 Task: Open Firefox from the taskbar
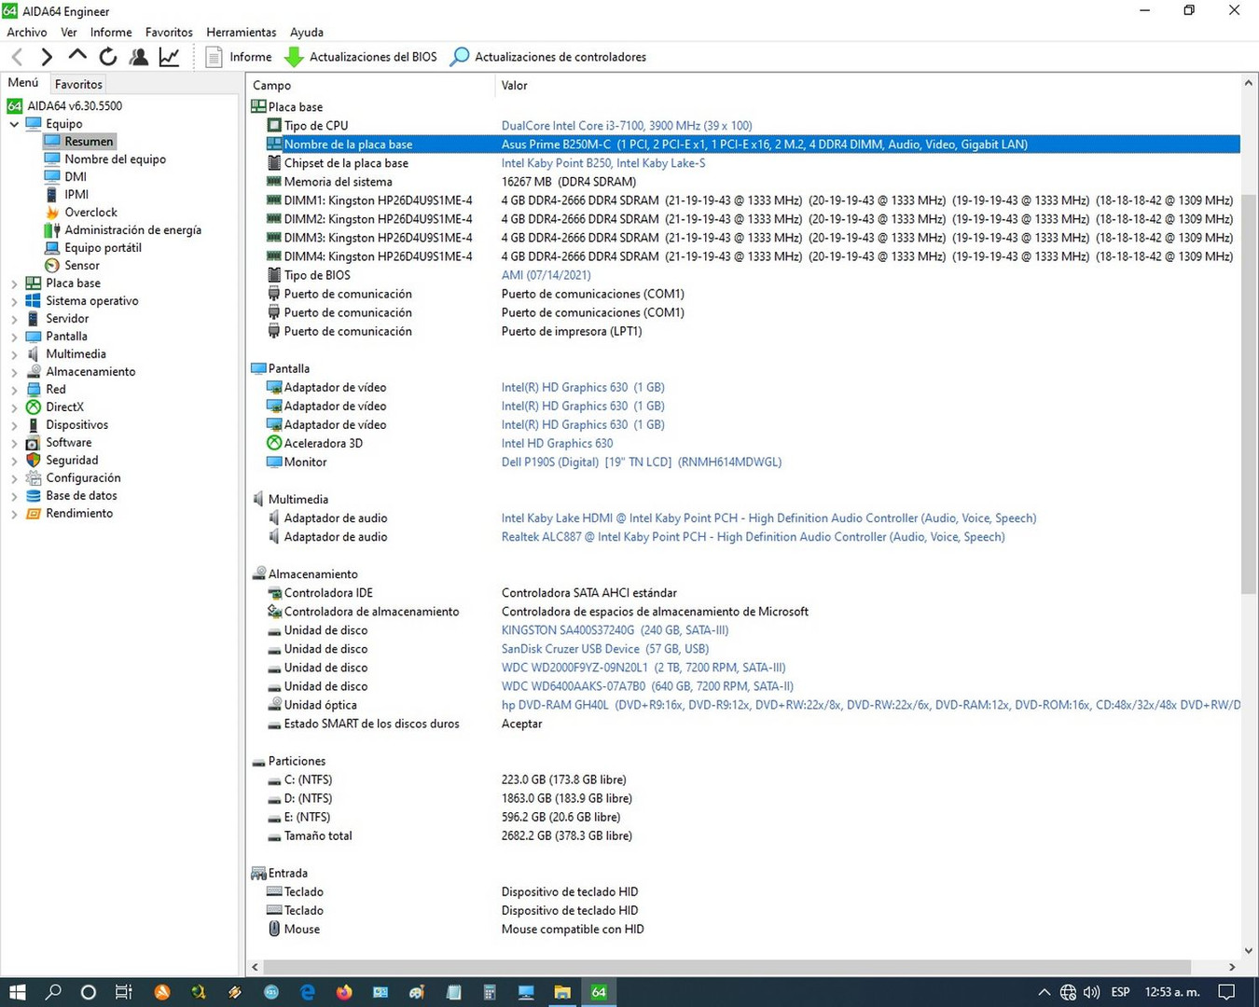point(344,992)
